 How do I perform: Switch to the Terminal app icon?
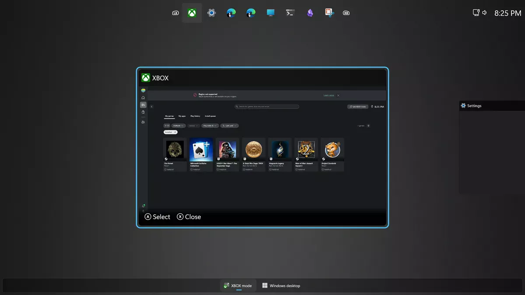(290, 13)
